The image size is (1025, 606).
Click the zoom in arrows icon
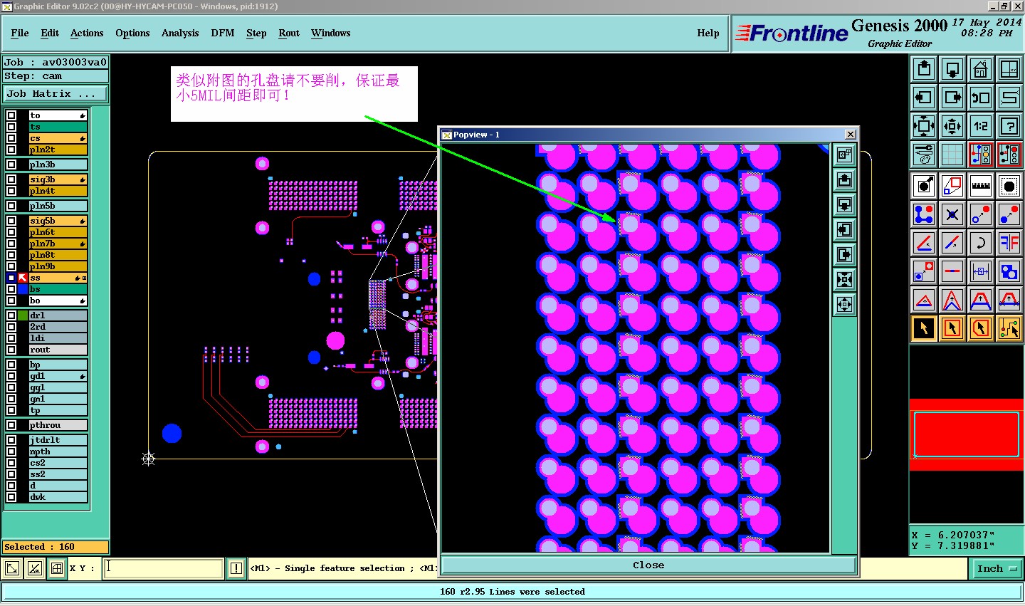(x=924, y=126)
